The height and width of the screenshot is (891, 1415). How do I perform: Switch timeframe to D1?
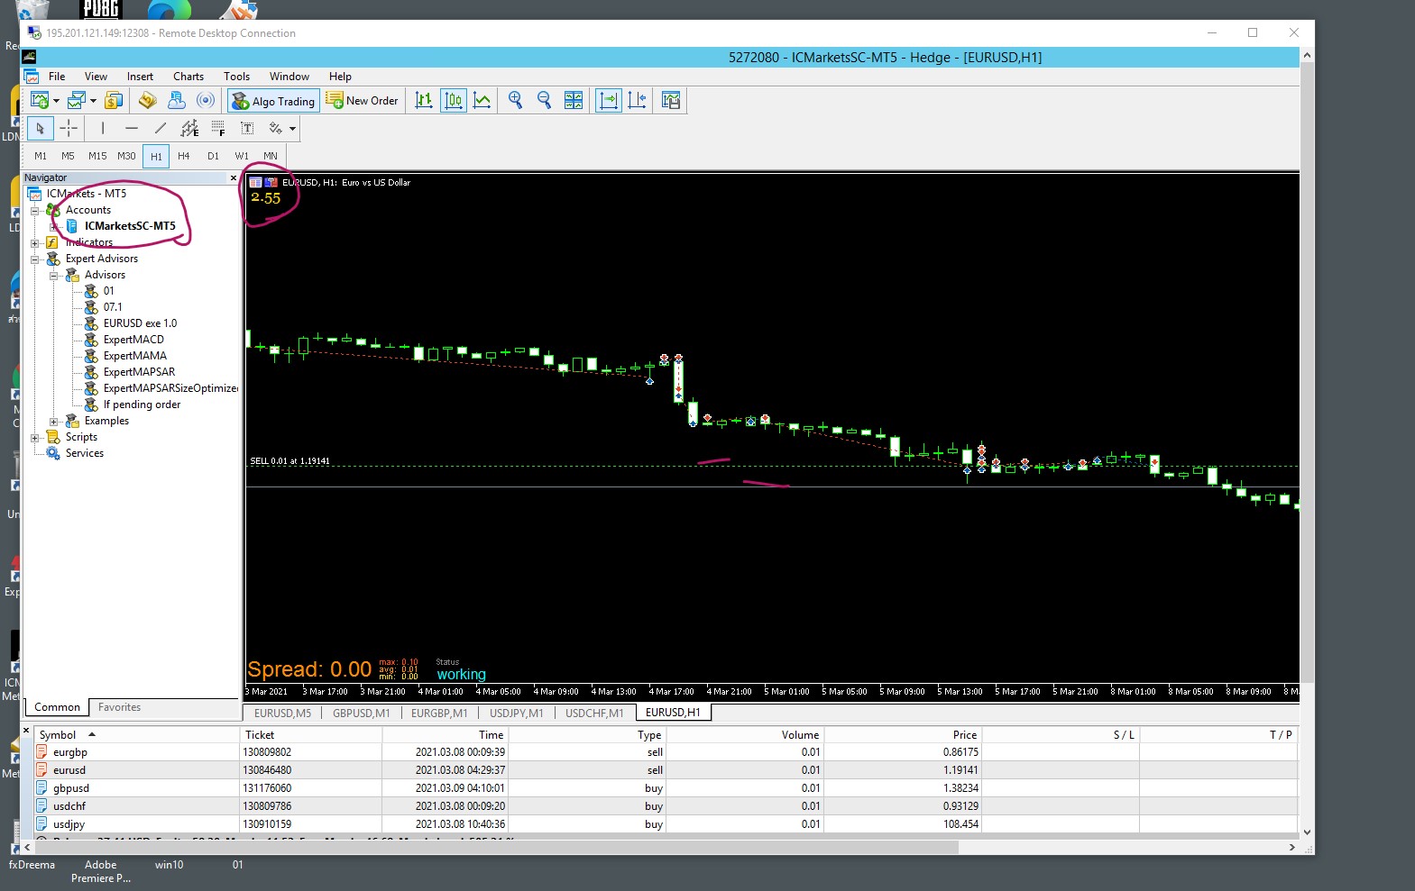pyautogui.click(x=213, y=156)
